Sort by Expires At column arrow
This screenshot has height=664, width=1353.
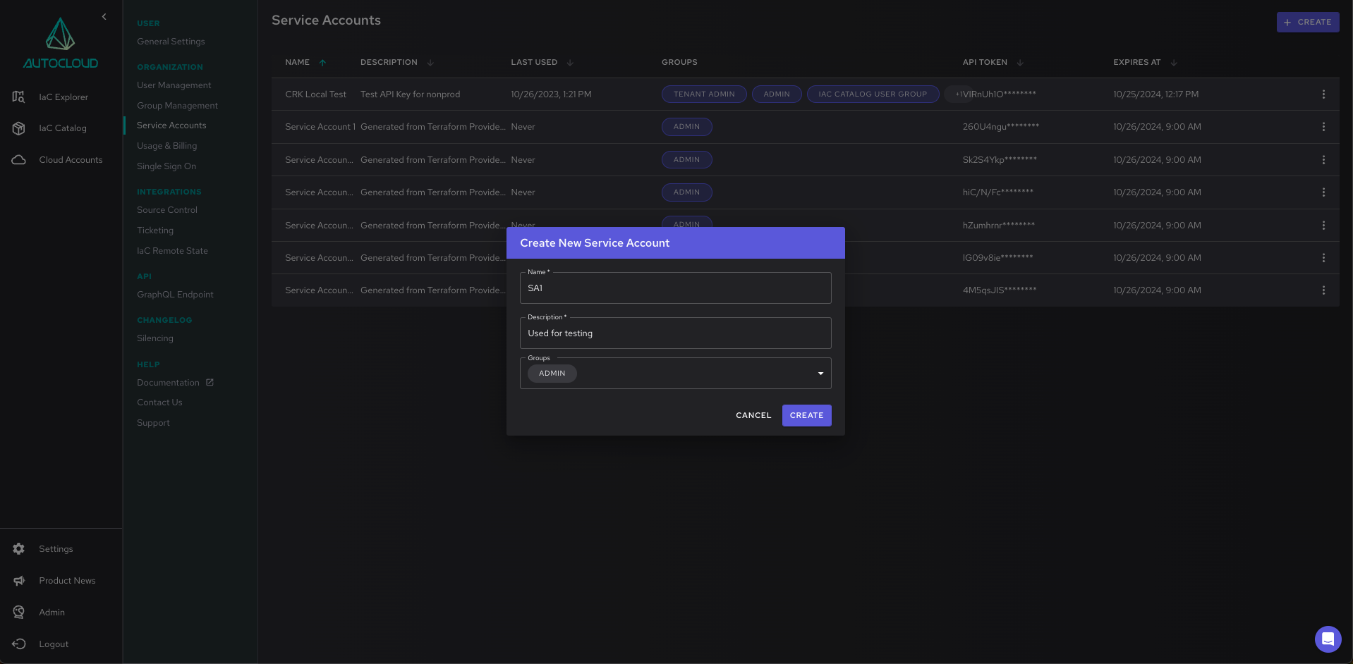click(x=1173, y=63)
